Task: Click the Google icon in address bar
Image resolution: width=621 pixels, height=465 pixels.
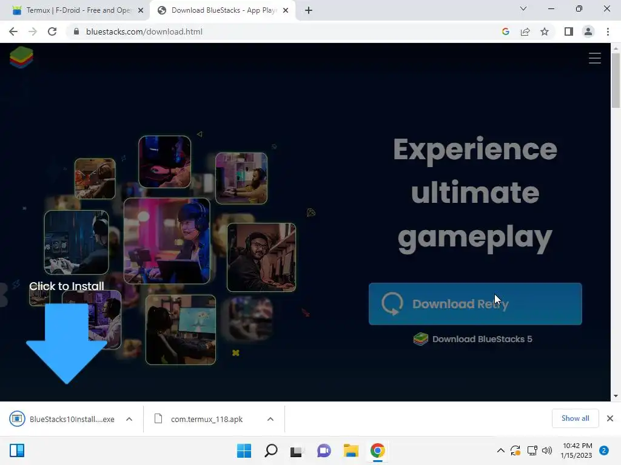Action: [x=505, y=31]
